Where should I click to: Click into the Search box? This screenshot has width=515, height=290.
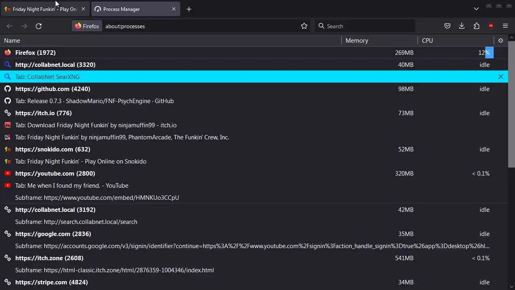click(365, 26)
